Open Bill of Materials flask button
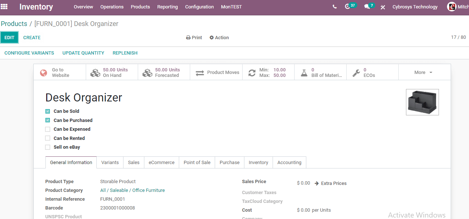The width and height of the screenshot is (469, 219). pyautogui.click(x=320, y=73)
